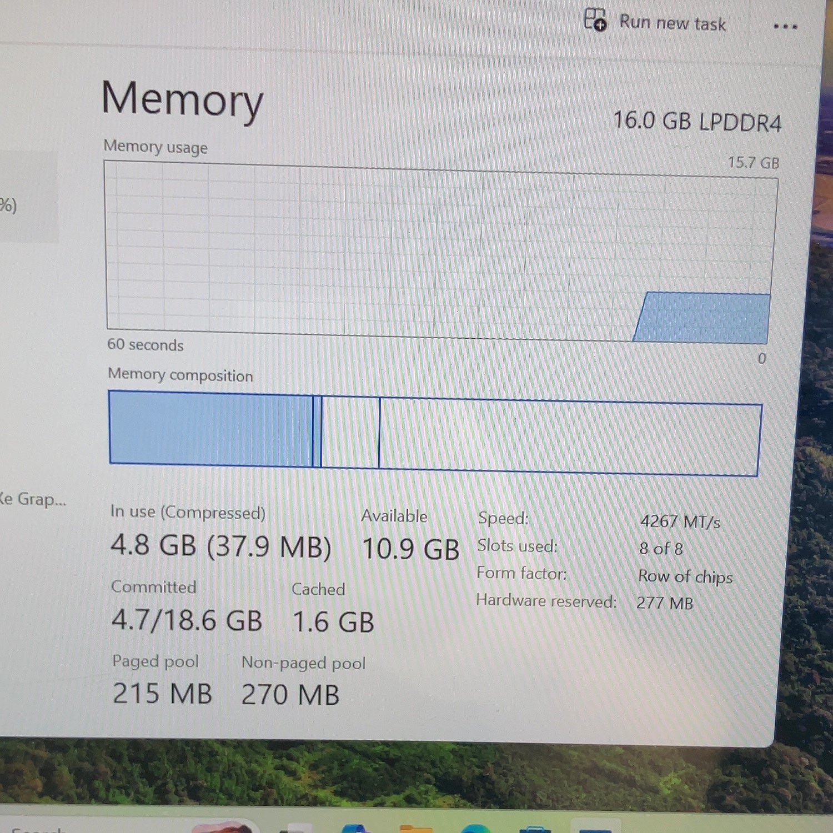Screen dimensions: 833x833
Task: Click the 16.0 GB LPDDR4 label
Action: click(697, 122)
